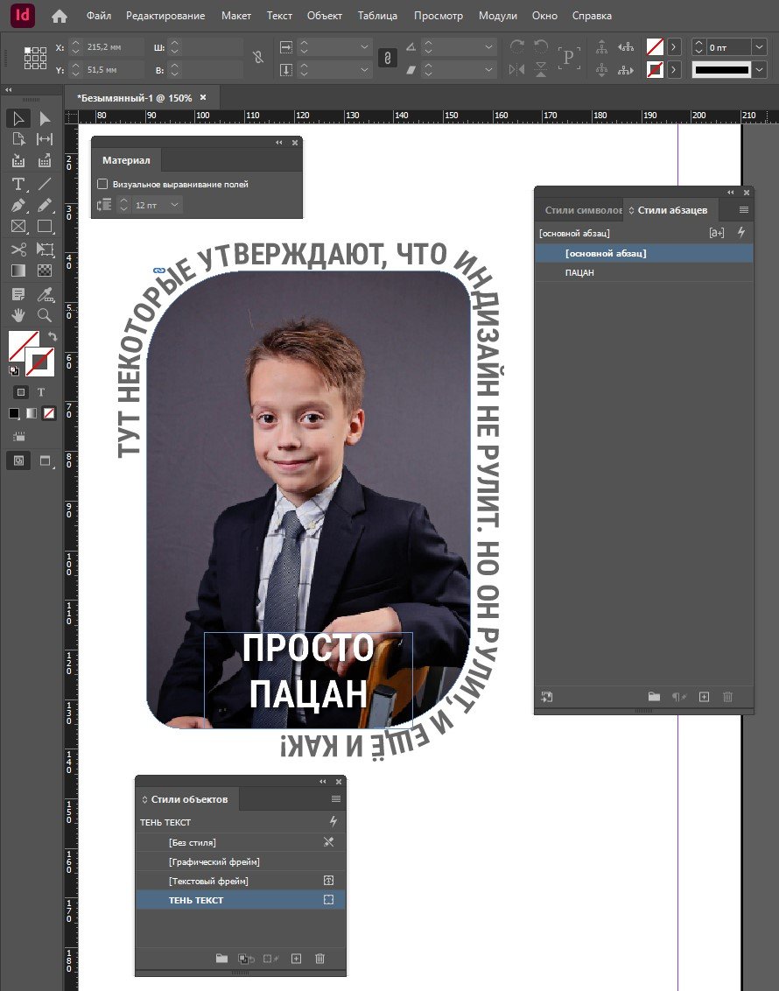Apply black color swatch in tools panel
This screenshot has height=991, width=779.
(14, 413)
